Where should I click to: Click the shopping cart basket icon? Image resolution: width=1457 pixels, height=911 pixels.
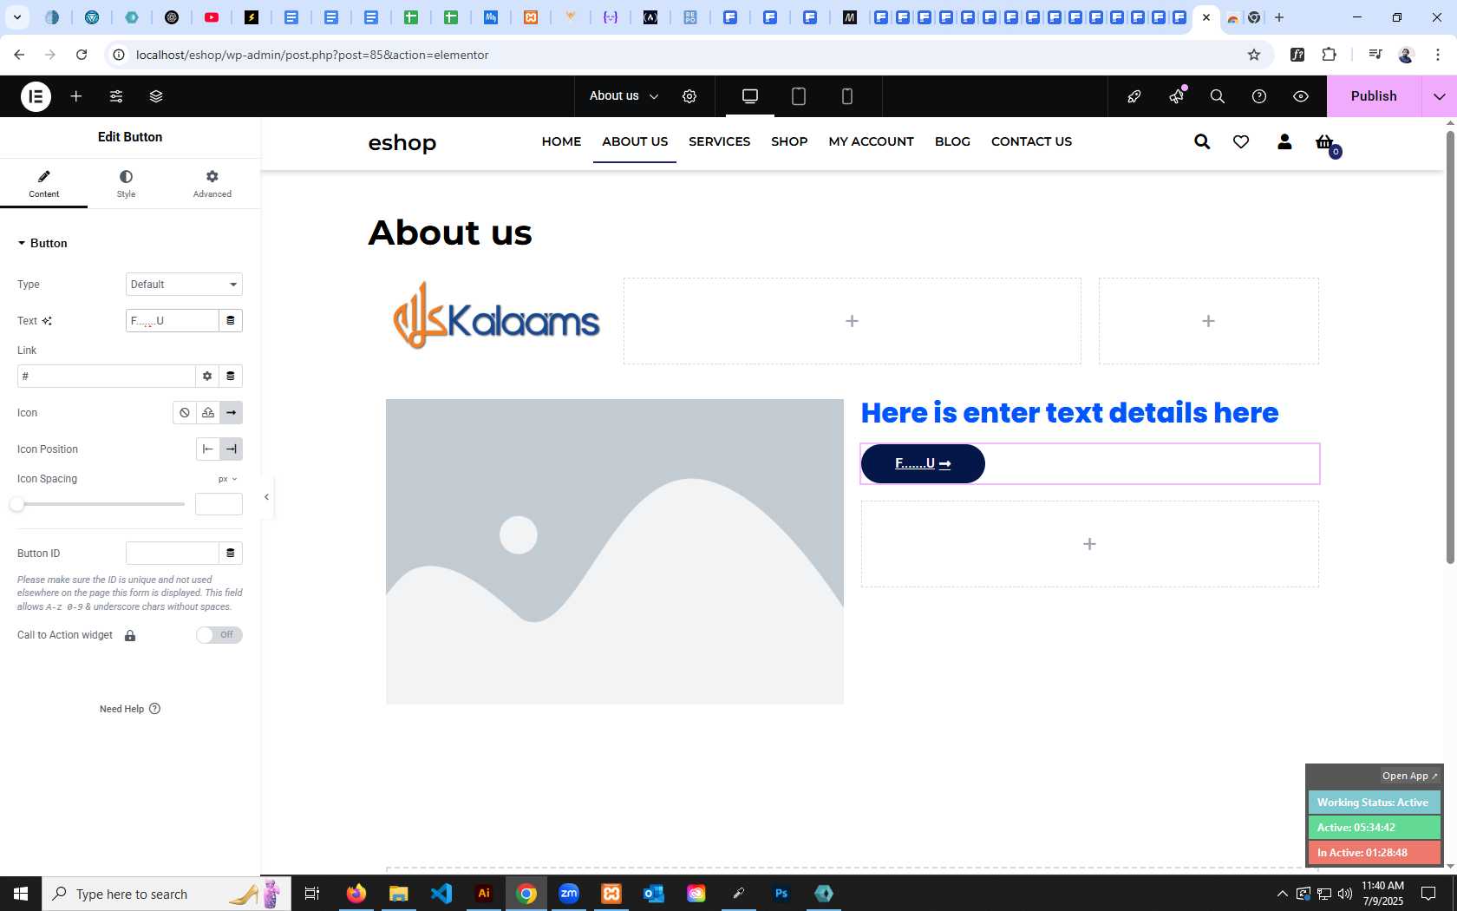pos(1324,142)
